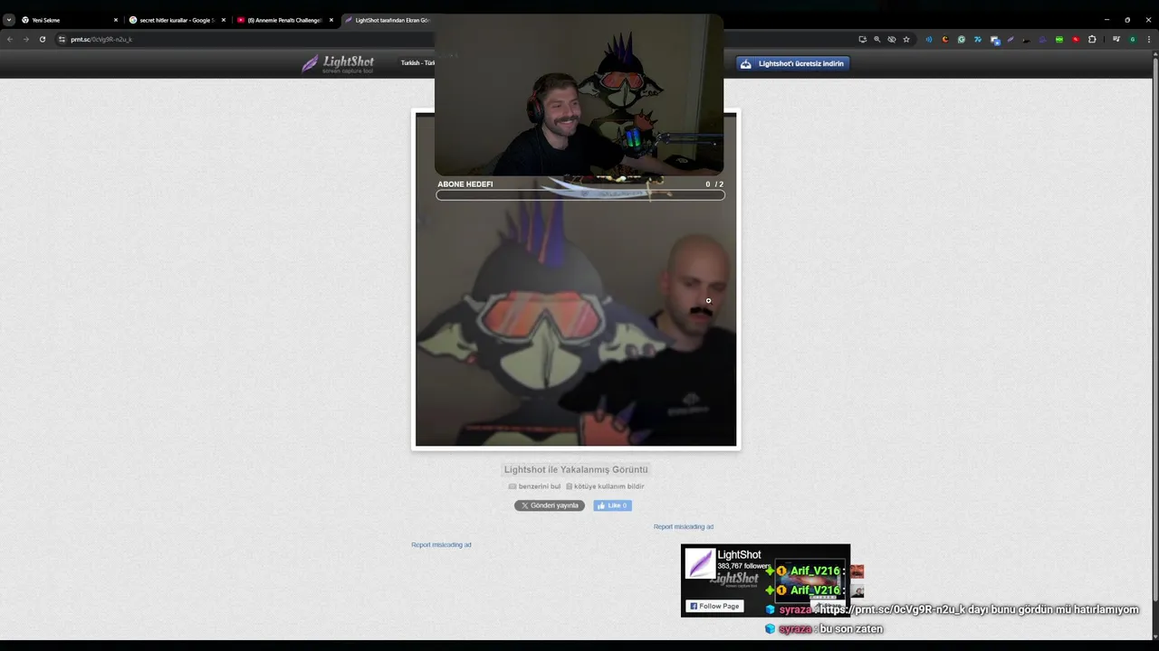Reload the prnt.sc page
The height and width of the screenshot is (651, 1159).
coord(42,39)
